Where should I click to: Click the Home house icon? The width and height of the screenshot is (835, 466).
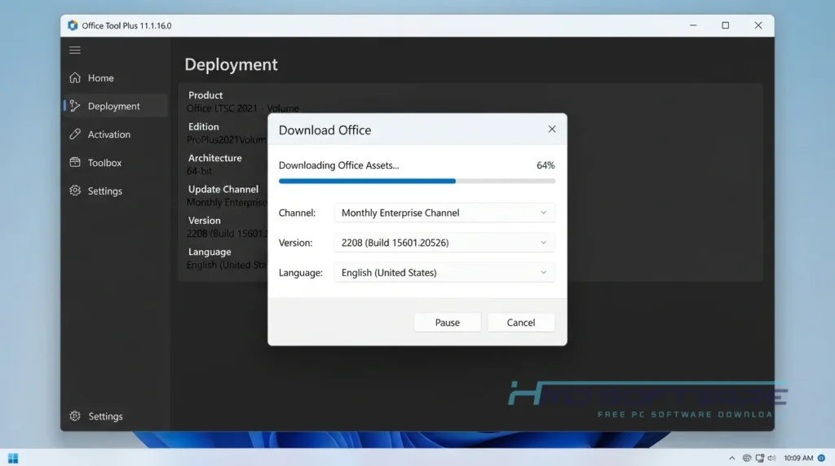75,77
